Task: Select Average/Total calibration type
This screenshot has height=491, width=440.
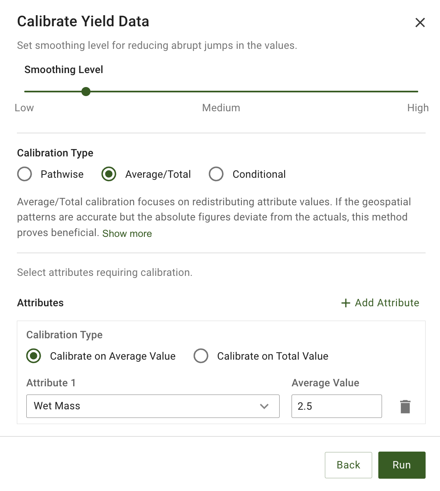Action: (x=109, y=174)
